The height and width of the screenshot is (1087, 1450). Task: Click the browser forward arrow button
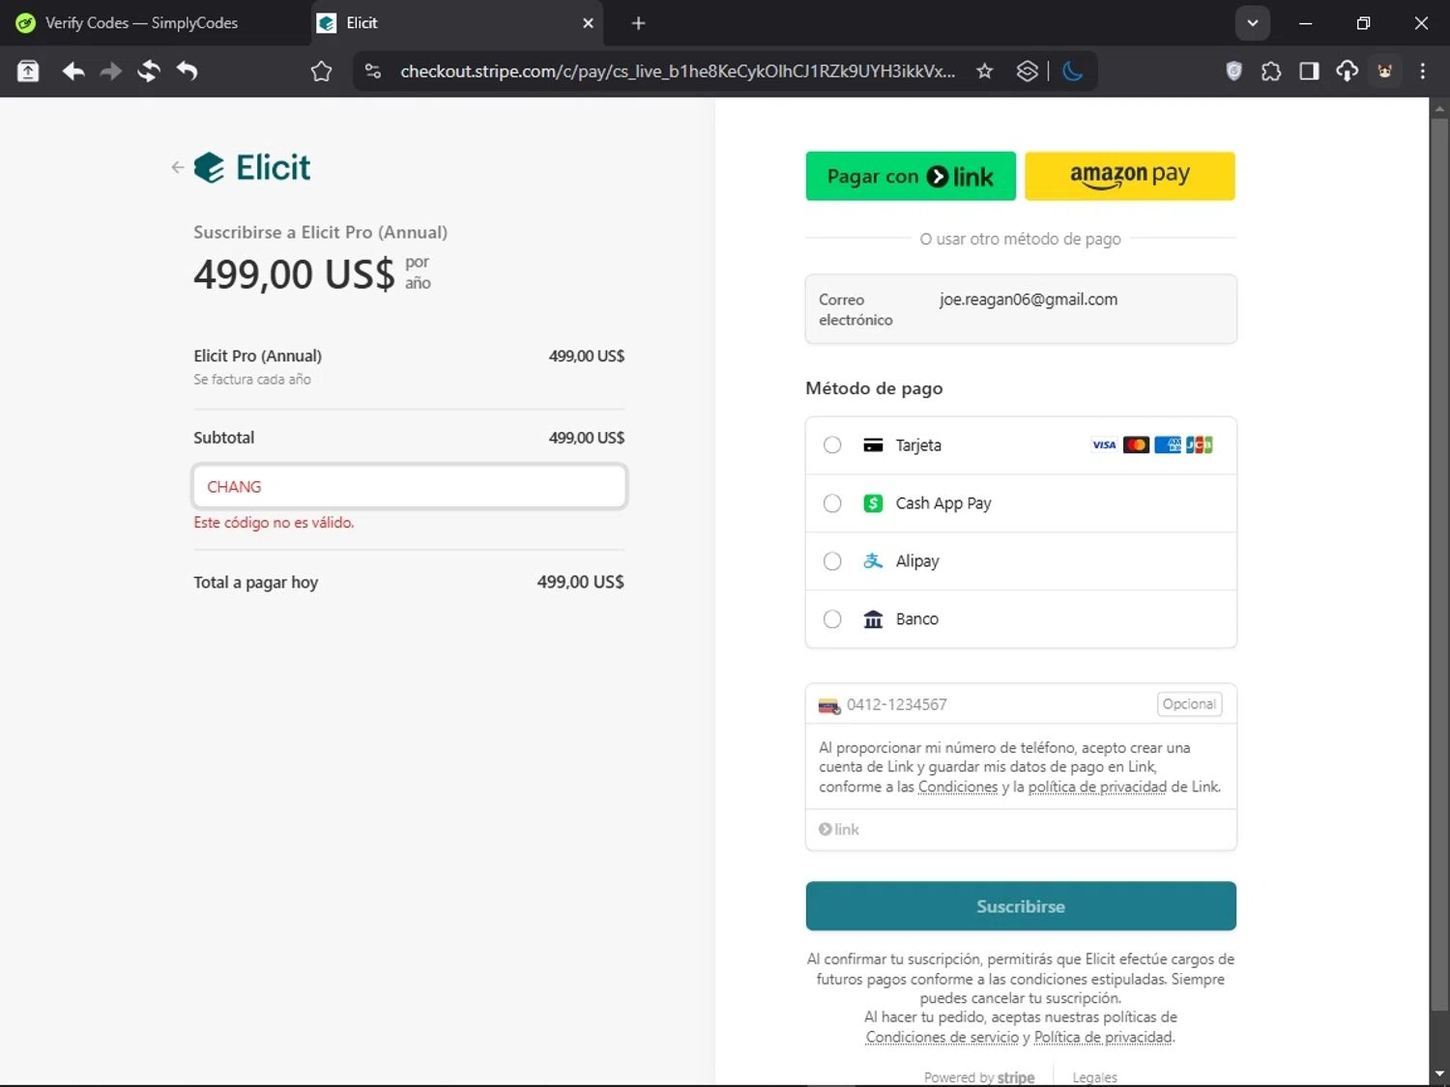[x=111, y=71]
